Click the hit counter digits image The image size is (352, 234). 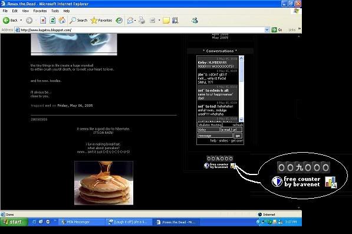(220, 159)
